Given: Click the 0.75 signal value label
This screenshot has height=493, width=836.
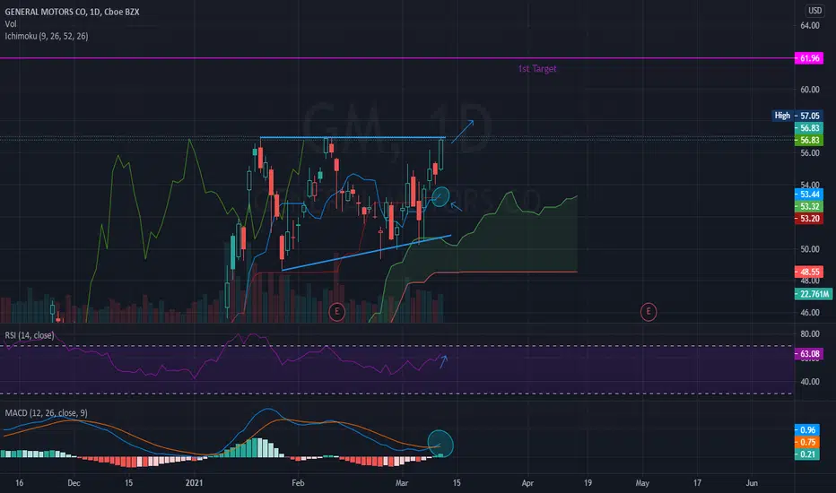Looking at the screenshot, I should coord(807,442).
